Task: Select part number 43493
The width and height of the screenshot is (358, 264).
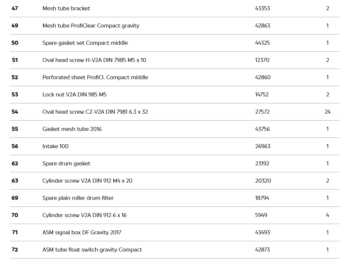Action: click(262, 232)
